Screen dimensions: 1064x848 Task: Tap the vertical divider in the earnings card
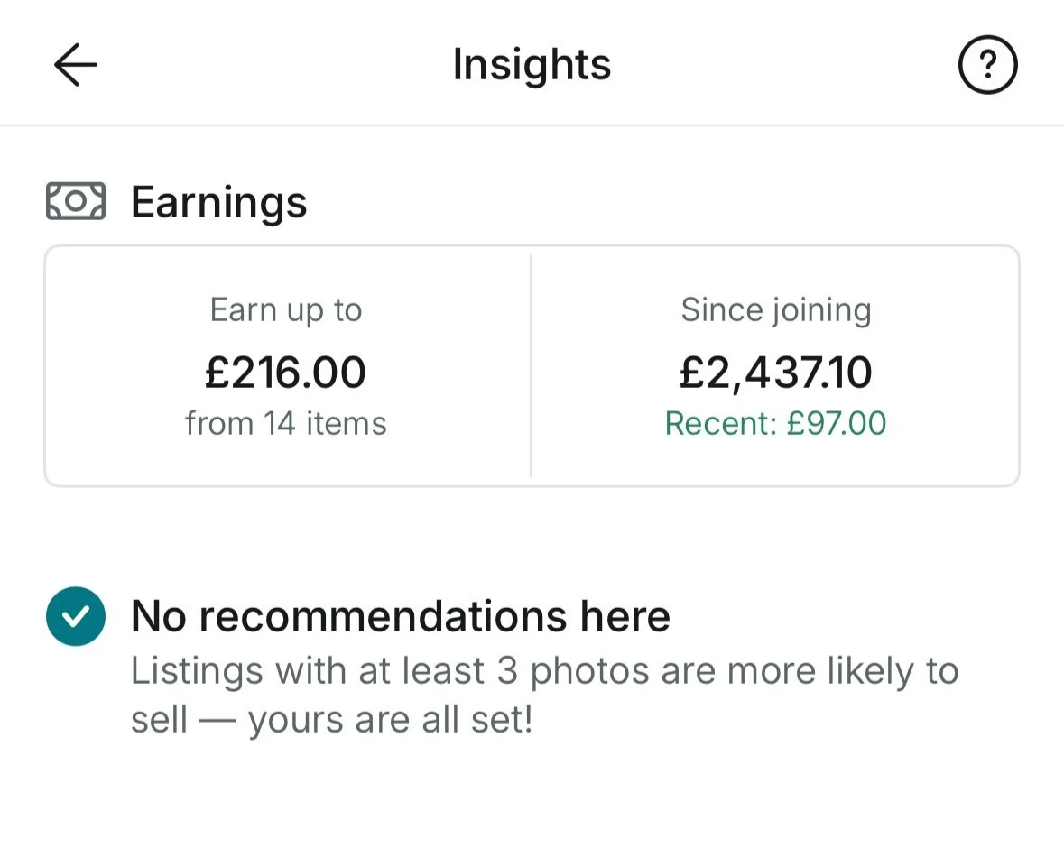tap(531, 365)
